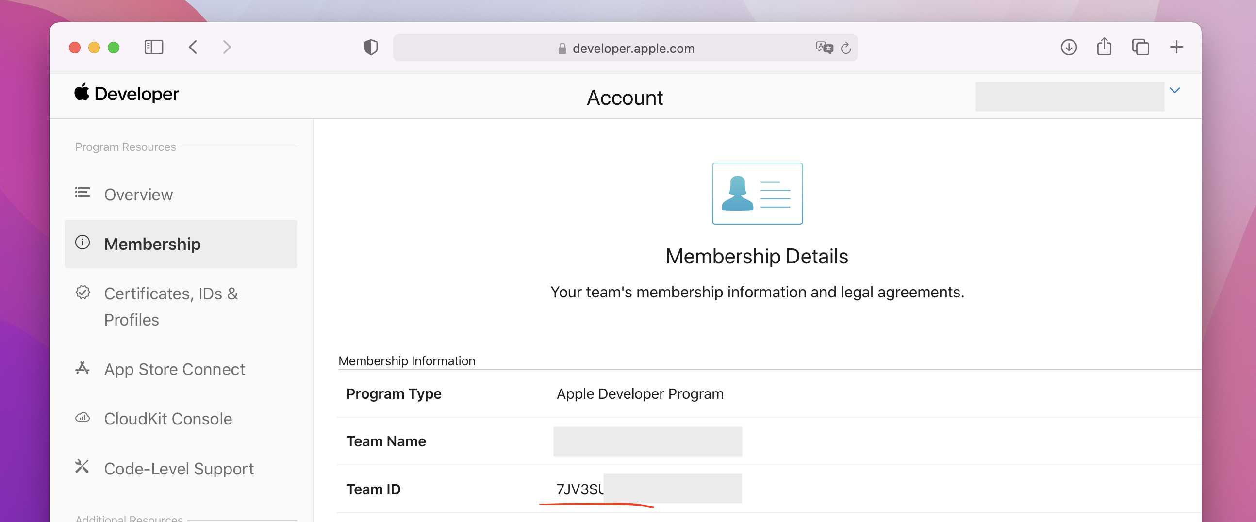Click the membership card illustration
Screen dimensions: 1256x522
(757, 194)
